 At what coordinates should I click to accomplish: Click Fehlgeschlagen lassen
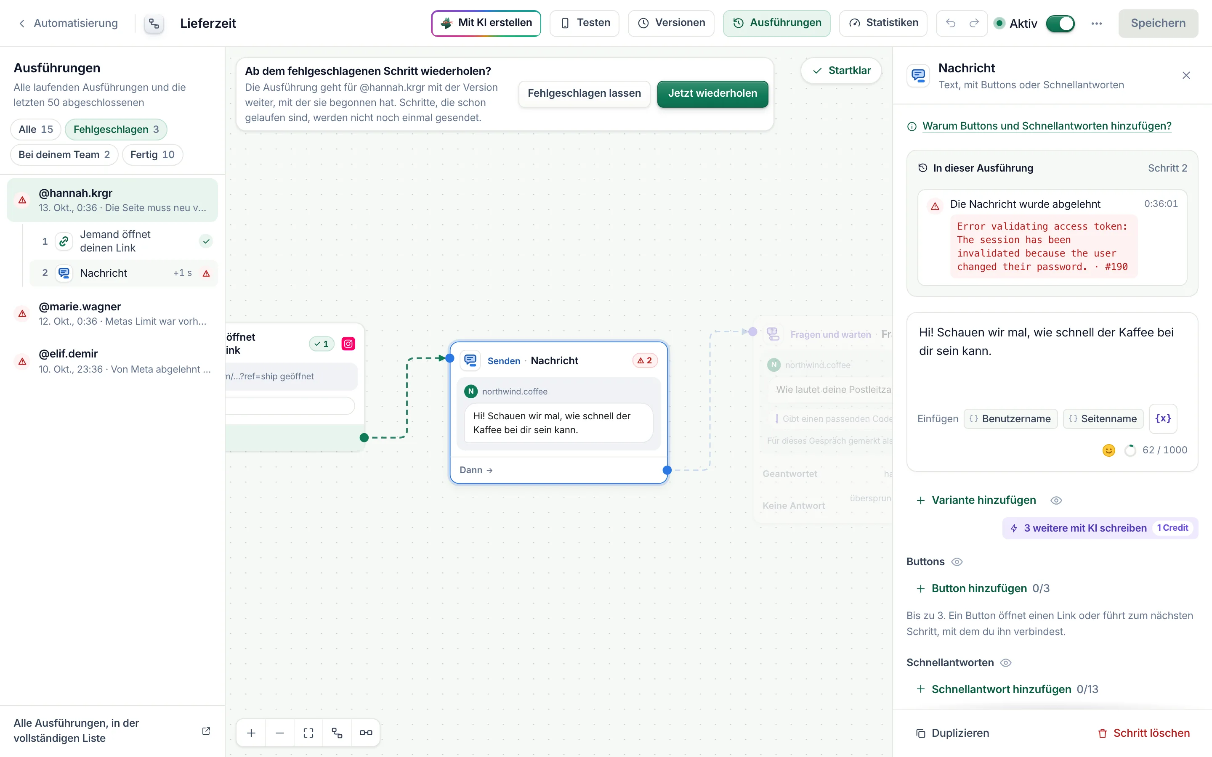585,94
